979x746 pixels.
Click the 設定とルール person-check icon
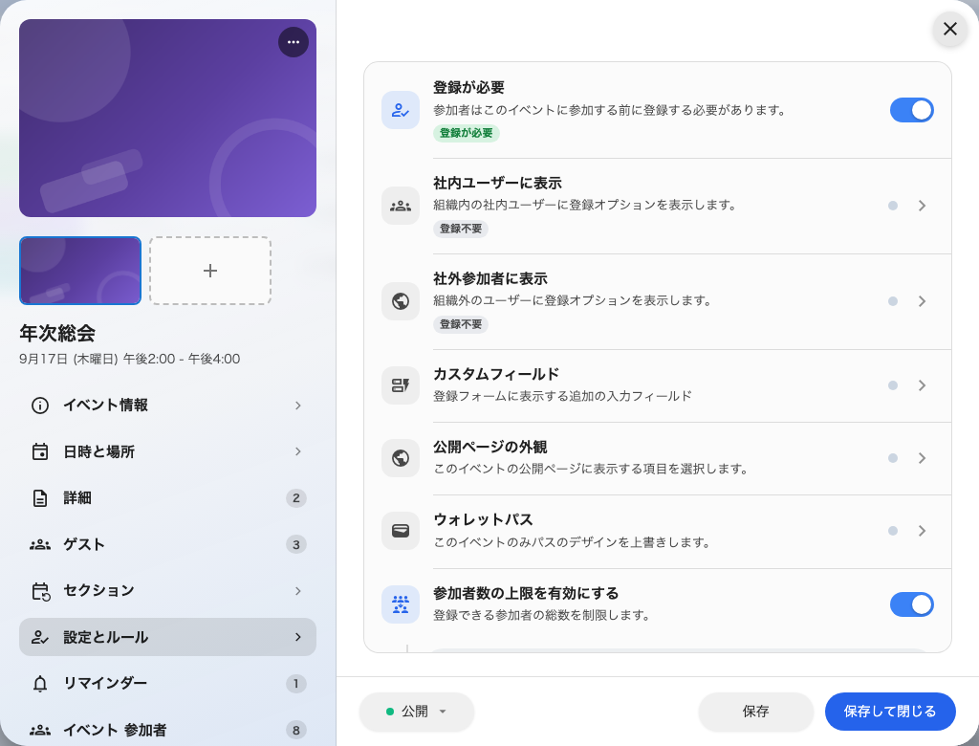point(40,637)
